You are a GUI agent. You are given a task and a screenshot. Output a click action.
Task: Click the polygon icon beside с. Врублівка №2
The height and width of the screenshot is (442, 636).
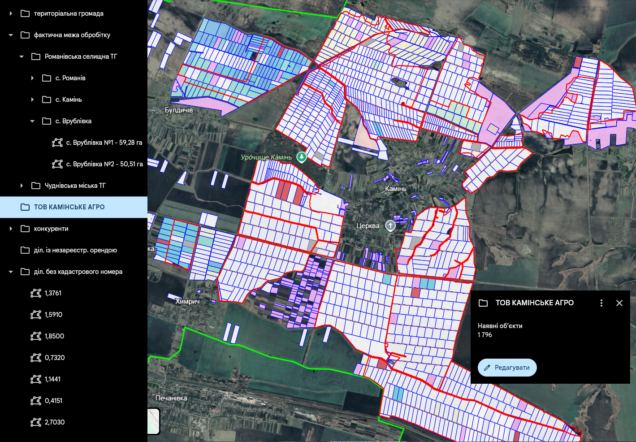click(57, 164)
